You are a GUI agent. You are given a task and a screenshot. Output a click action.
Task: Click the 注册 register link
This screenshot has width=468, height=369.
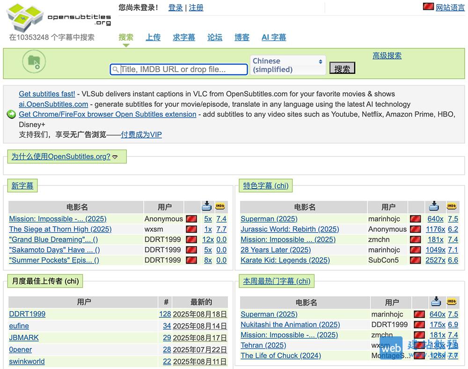(x=196, y=7)
